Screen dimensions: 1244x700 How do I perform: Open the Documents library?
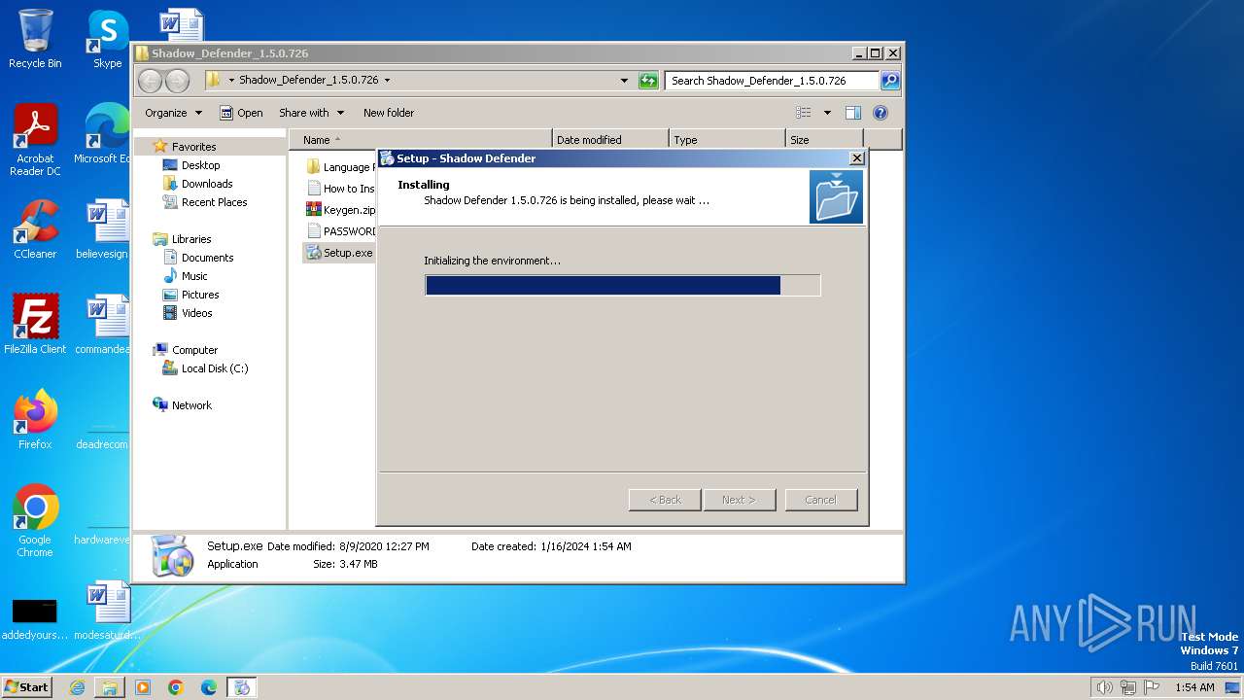coord(207,258)
